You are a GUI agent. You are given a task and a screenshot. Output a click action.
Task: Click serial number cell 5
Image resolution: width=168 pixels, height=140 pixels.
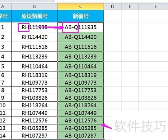(6, 66)
